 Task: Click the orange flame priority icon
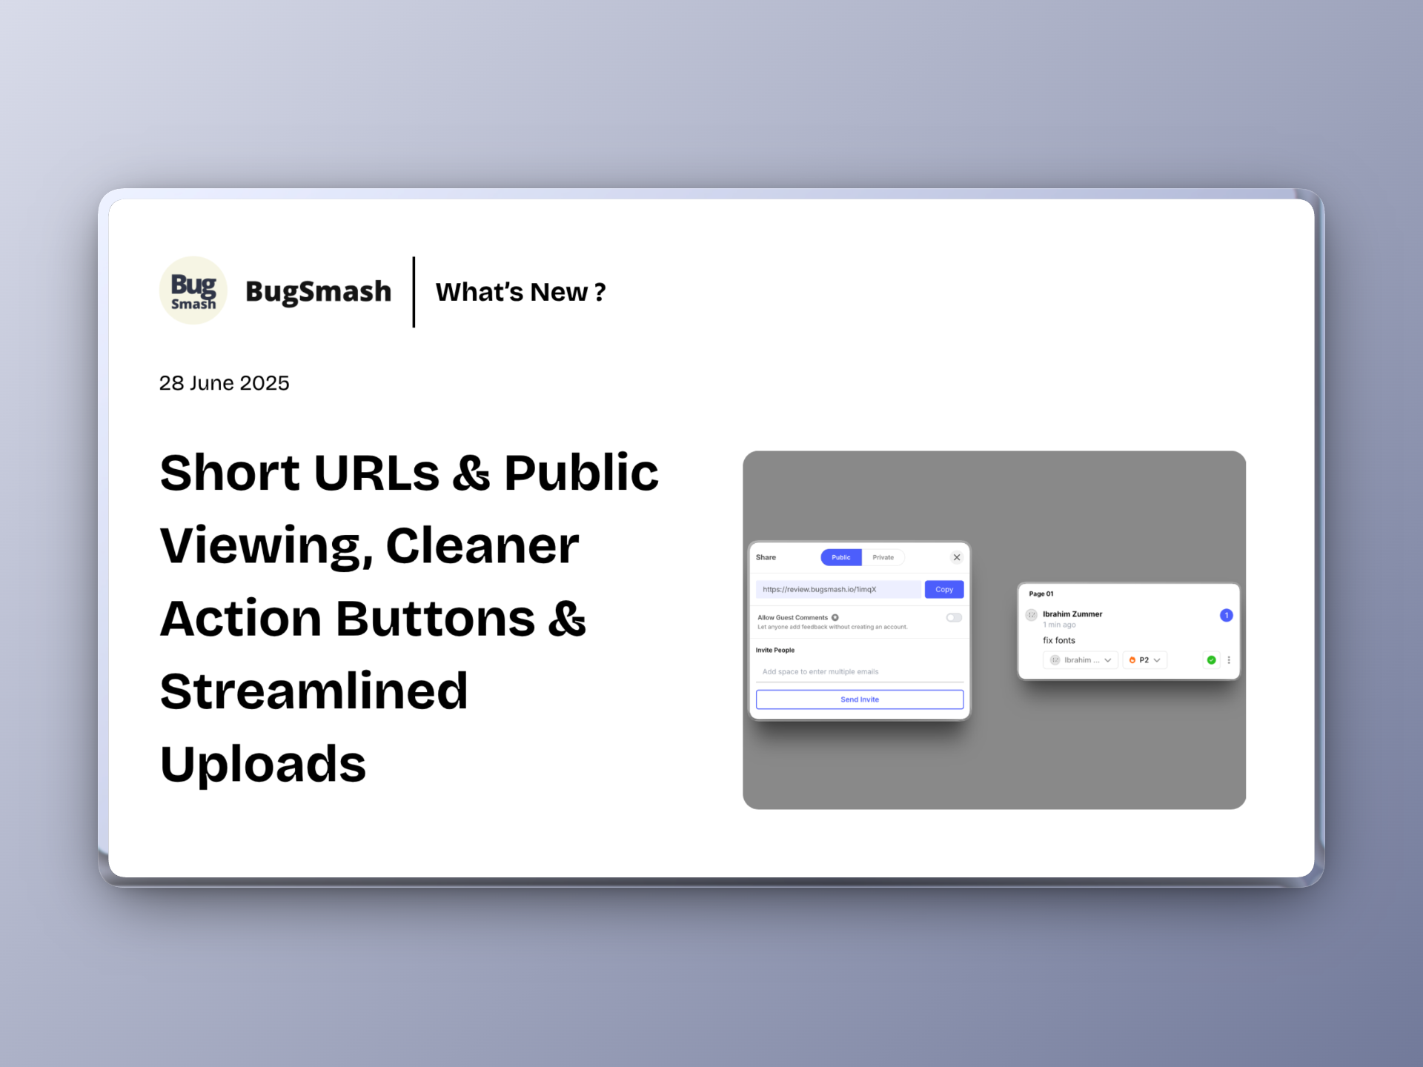tap(1132, 659)
